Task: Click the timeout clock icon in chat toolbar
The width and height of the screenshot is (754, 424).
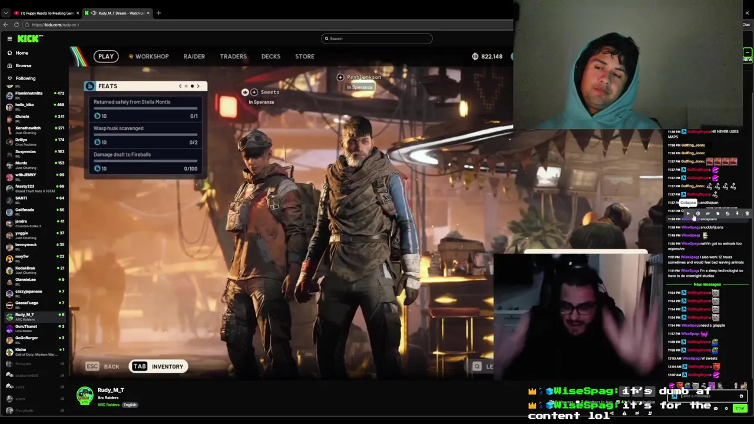Action: coord(698,214)
